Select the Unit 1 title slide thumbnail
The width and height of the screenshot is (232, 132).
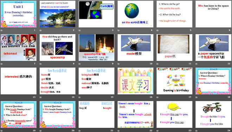pos(19,14)
